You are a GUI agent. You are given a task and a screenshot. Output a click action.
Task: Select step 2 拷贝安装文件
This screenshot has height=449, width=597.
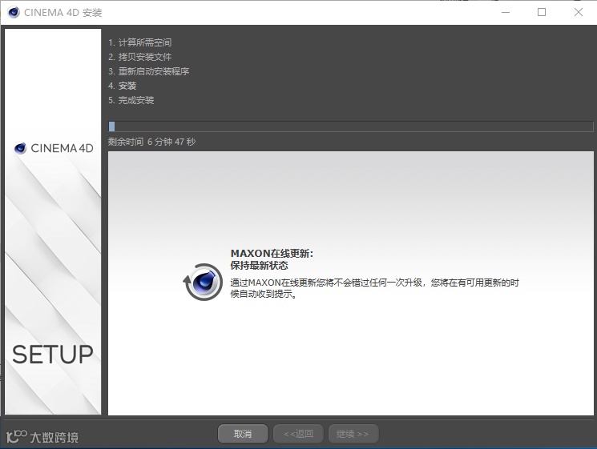[x=139, y=57]
